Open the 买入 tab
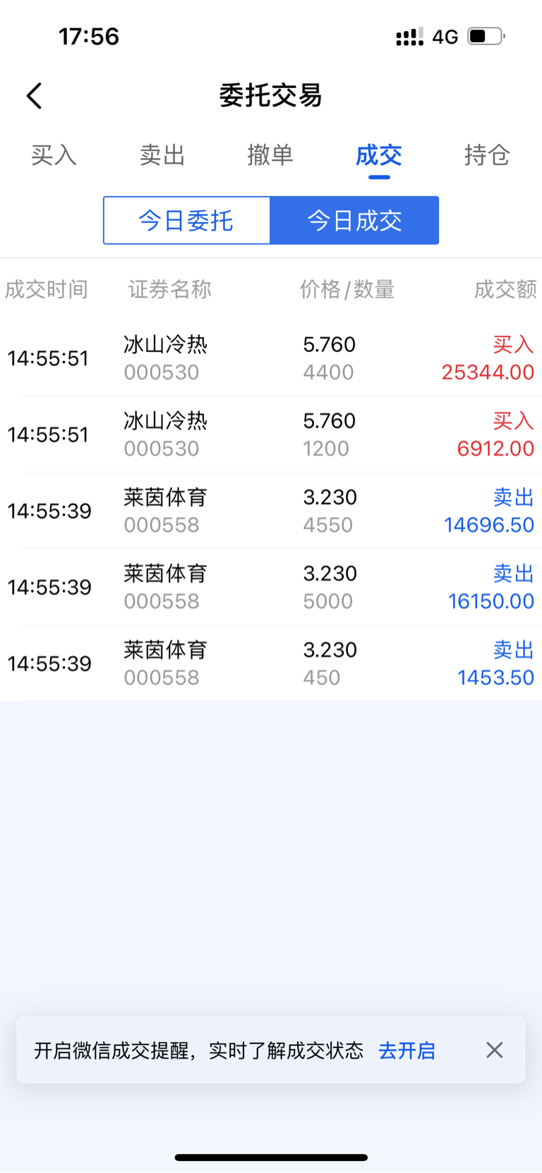 click(x=54, y=154)
